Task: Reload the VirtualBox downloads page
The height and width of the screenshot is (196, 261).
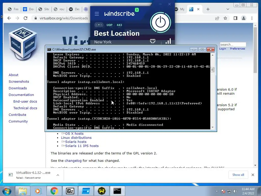Action: (x=25, y=18)
